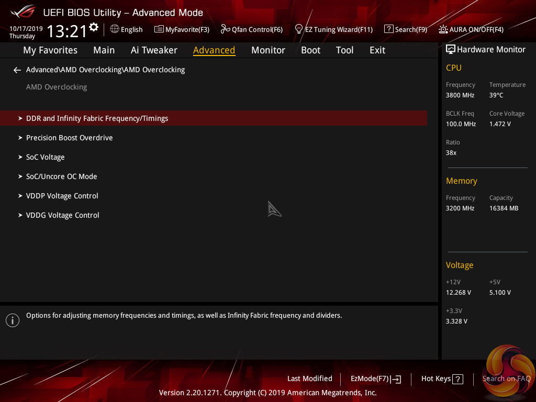Click the 13:21 clock display
The height and width of the screenshot is (402, 536).
point(66,31)
